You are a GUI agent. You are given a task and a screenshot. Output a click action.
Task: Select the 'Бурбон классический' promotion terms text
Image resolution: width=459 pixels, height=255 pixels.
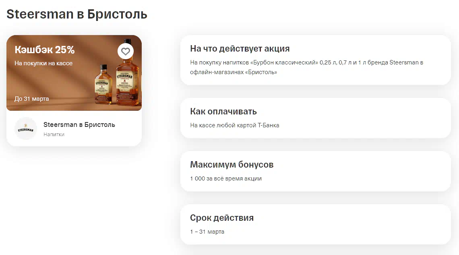coord(306,67)
